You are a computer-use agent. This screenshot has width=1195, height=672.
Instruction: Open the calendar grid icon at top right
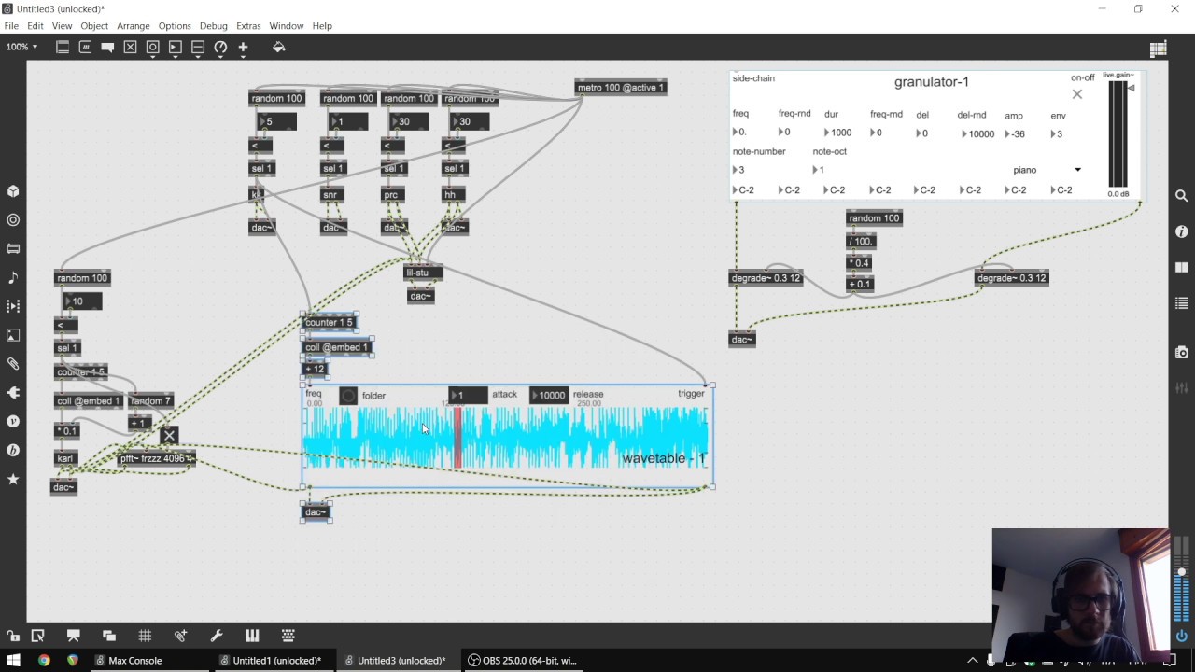point(1159,49)
